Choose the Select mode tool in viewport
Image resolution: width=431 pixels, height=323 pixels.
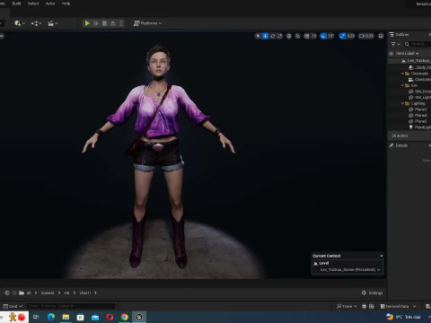coord(258,36)
